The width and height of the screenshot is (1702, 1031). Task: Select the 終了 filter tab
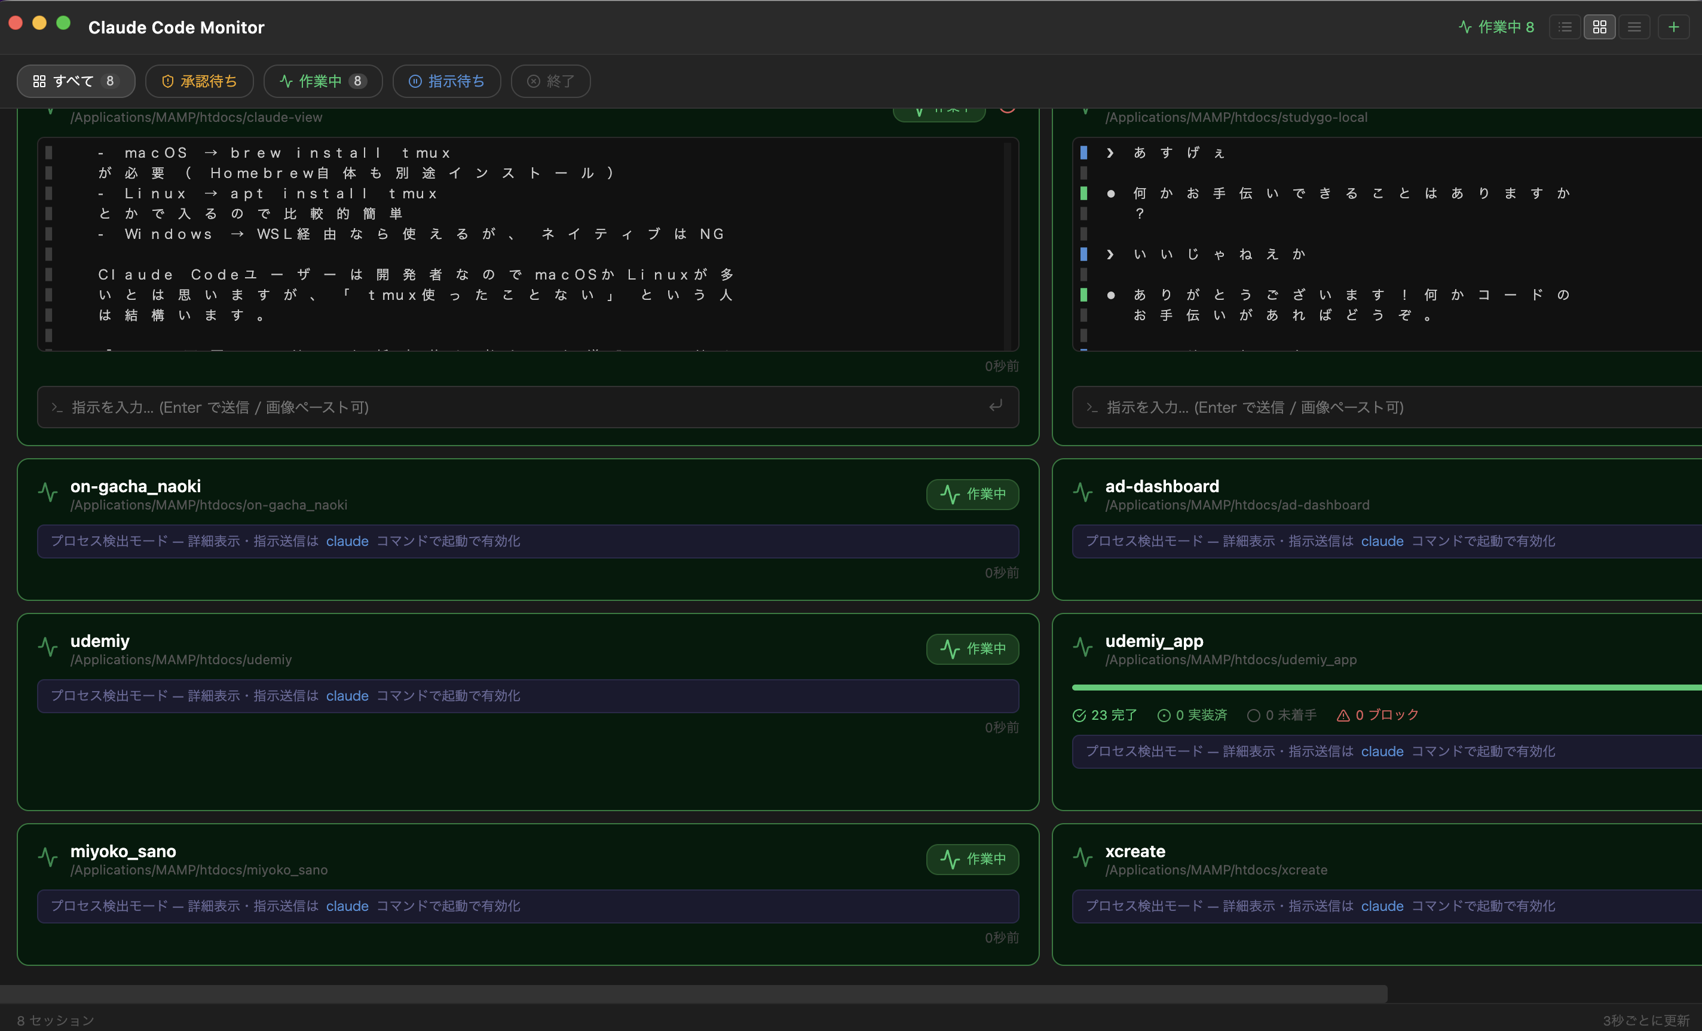(x=550, y=81)
